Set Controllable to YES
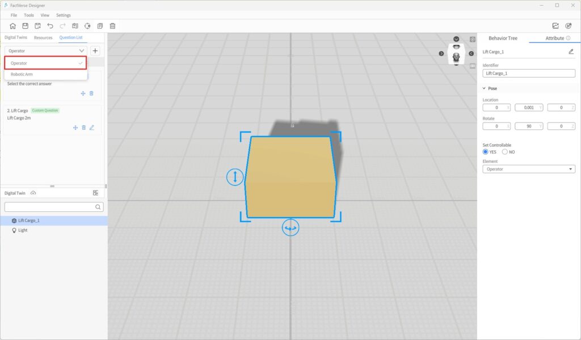 pos(486,152)
